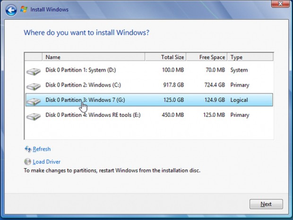Click the Refresh link
Image resolution: width=293 pixels, height=220 pixels.
click(x=42, y=149)
